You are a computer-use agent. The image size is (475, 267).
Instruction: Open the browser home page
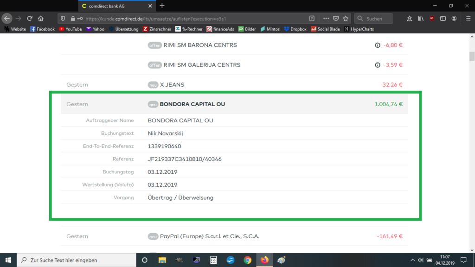point(41,19)
